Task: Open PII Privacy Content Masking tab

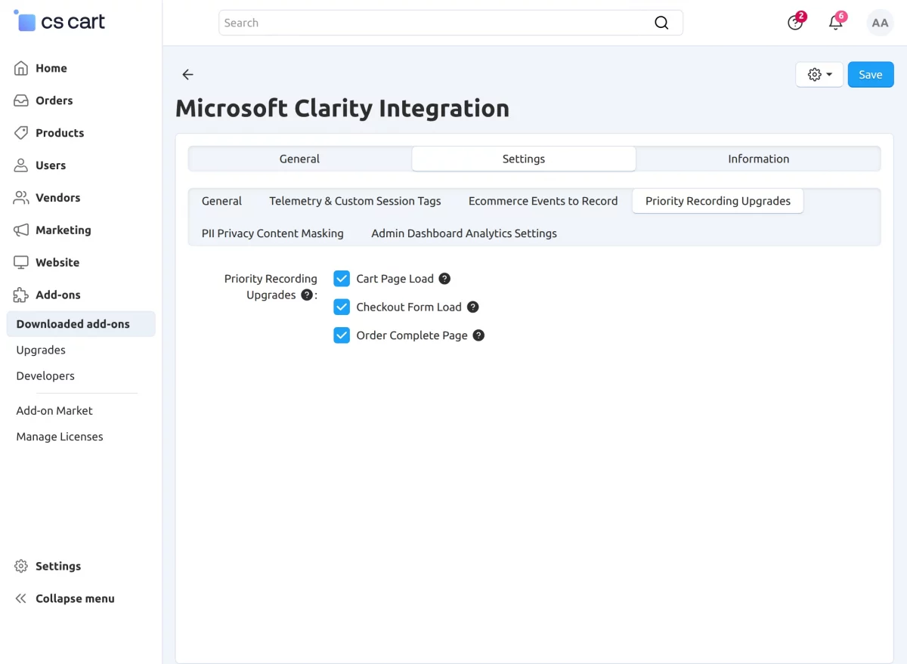Action: click(273, 233)
